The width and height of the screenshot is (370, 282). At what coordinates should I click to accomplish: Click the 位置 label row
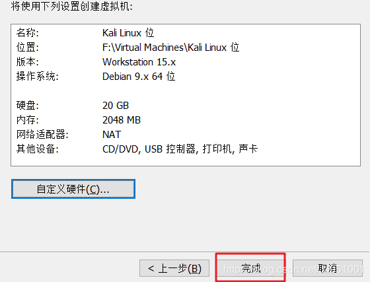pos(27,48)
